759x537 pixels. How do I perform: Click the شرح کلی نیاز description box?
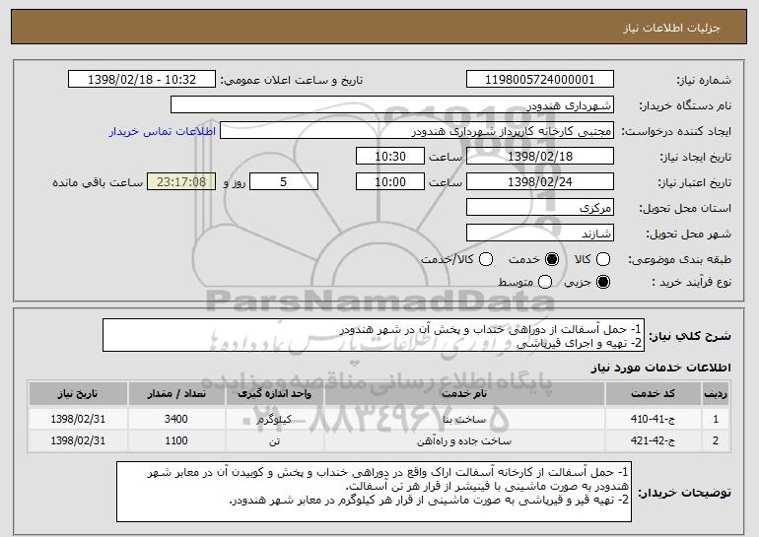pyautogui.click(x=374, y=335)
